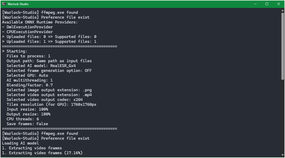Close the Warlock-Studio console window
Screen dimensions: 285x158
click(x=279, y=4)
